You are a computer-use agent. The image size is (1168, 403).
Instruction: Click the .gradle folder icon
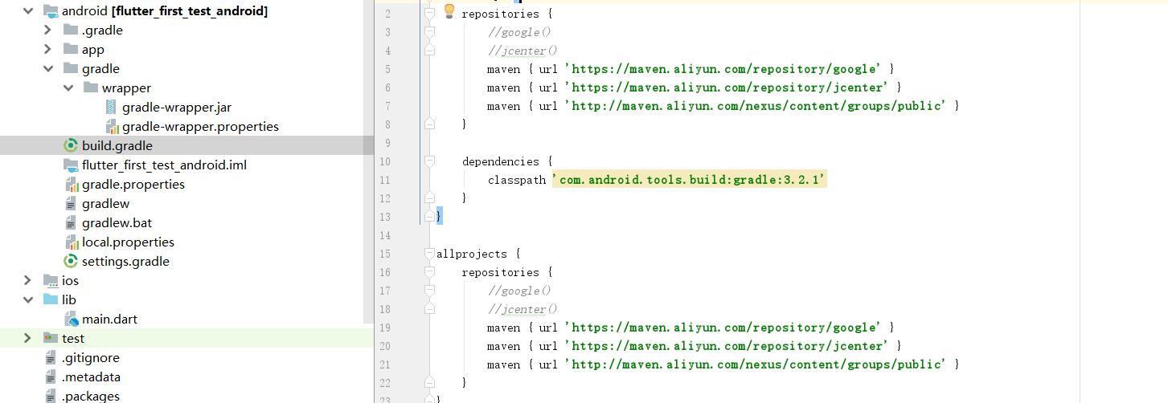tap(71, 31)
